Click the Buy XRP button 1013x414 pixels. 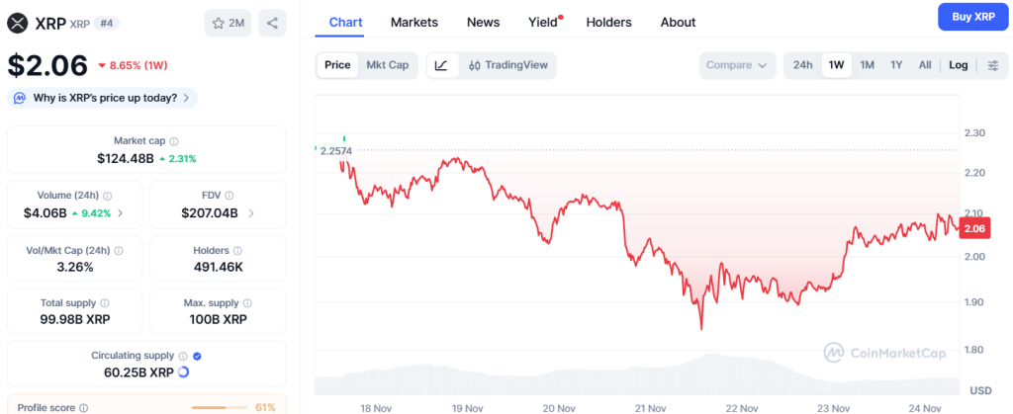click(966, 18)
